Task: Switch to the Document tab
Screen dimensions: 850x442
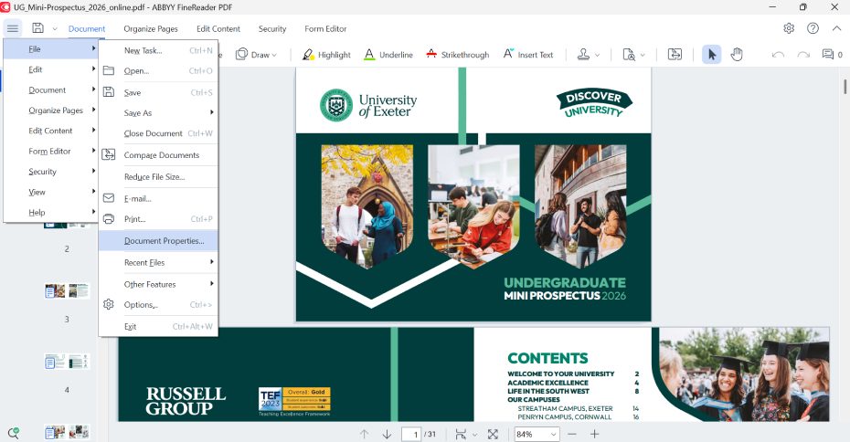Action: click(87, 28)
